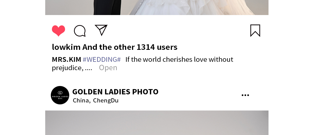Open the GOLDEN LADIES PHOTO profile name
The width and height of the screenshot is (314, 135).
(115, 92)
